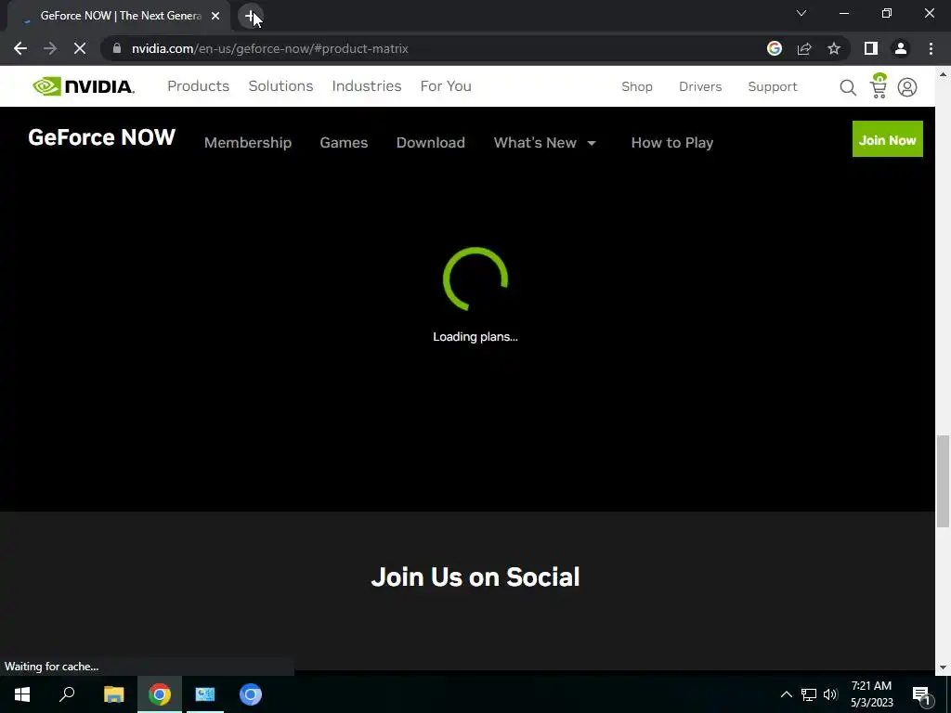Open the How to Play tab
951x713 pixels.
click(672, 142)
